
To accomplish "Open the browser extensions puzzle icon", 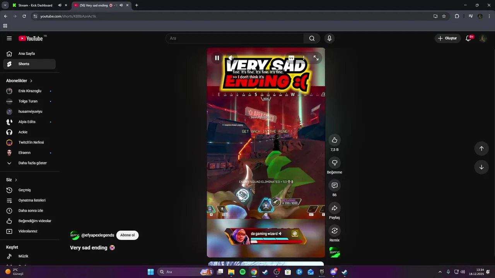I will click(x=457, y=16).
